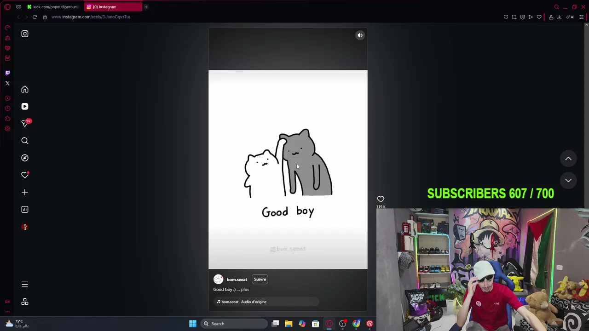Open bom.seeat profile picture
This screenshot has width=589, height=331.
pyautogui.click(x=218, y=279)
